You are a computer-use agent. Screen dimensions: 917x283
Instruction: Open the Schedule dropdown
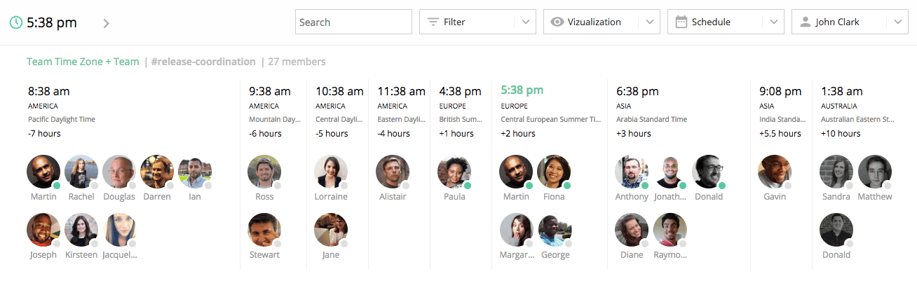(726, 22)
